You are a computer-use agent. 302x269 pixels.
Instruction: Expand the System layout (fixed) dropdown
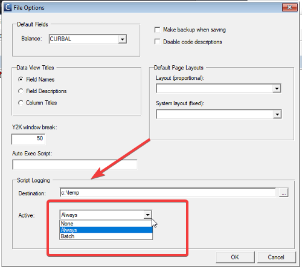click(x=277, y=114)
